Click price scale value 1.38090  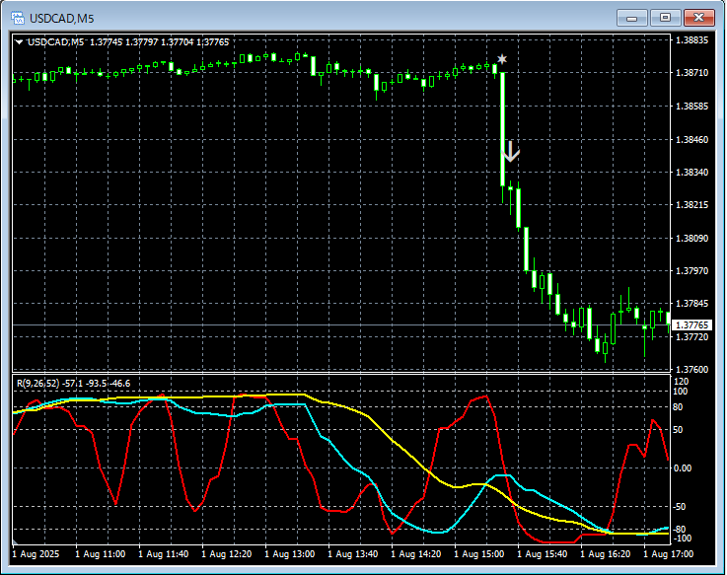click(x=692, y=238)
